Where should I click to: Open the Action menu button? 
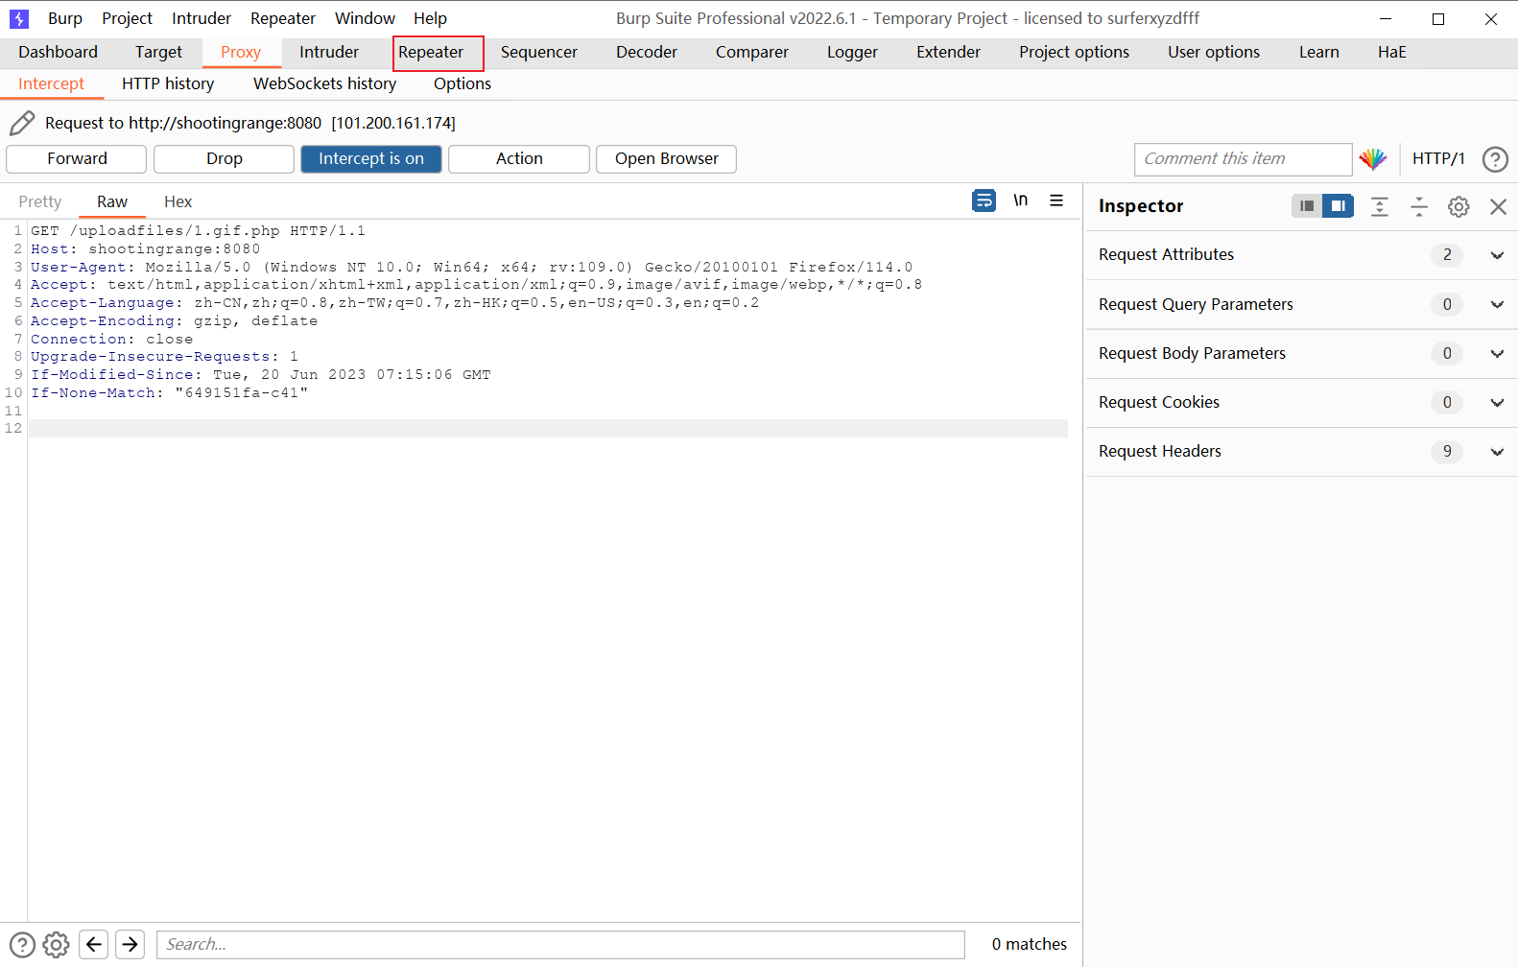coord(519,159)
